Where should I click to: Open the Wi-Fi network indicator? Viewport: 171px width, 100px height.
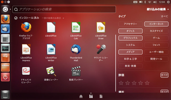tap(150, 2)
